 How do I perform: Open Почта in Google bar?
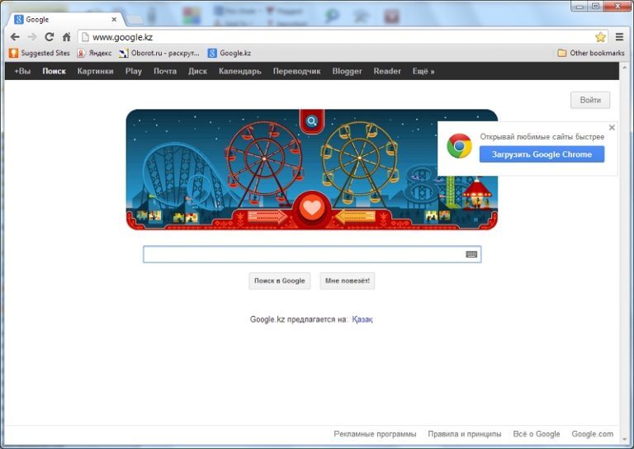165,71
